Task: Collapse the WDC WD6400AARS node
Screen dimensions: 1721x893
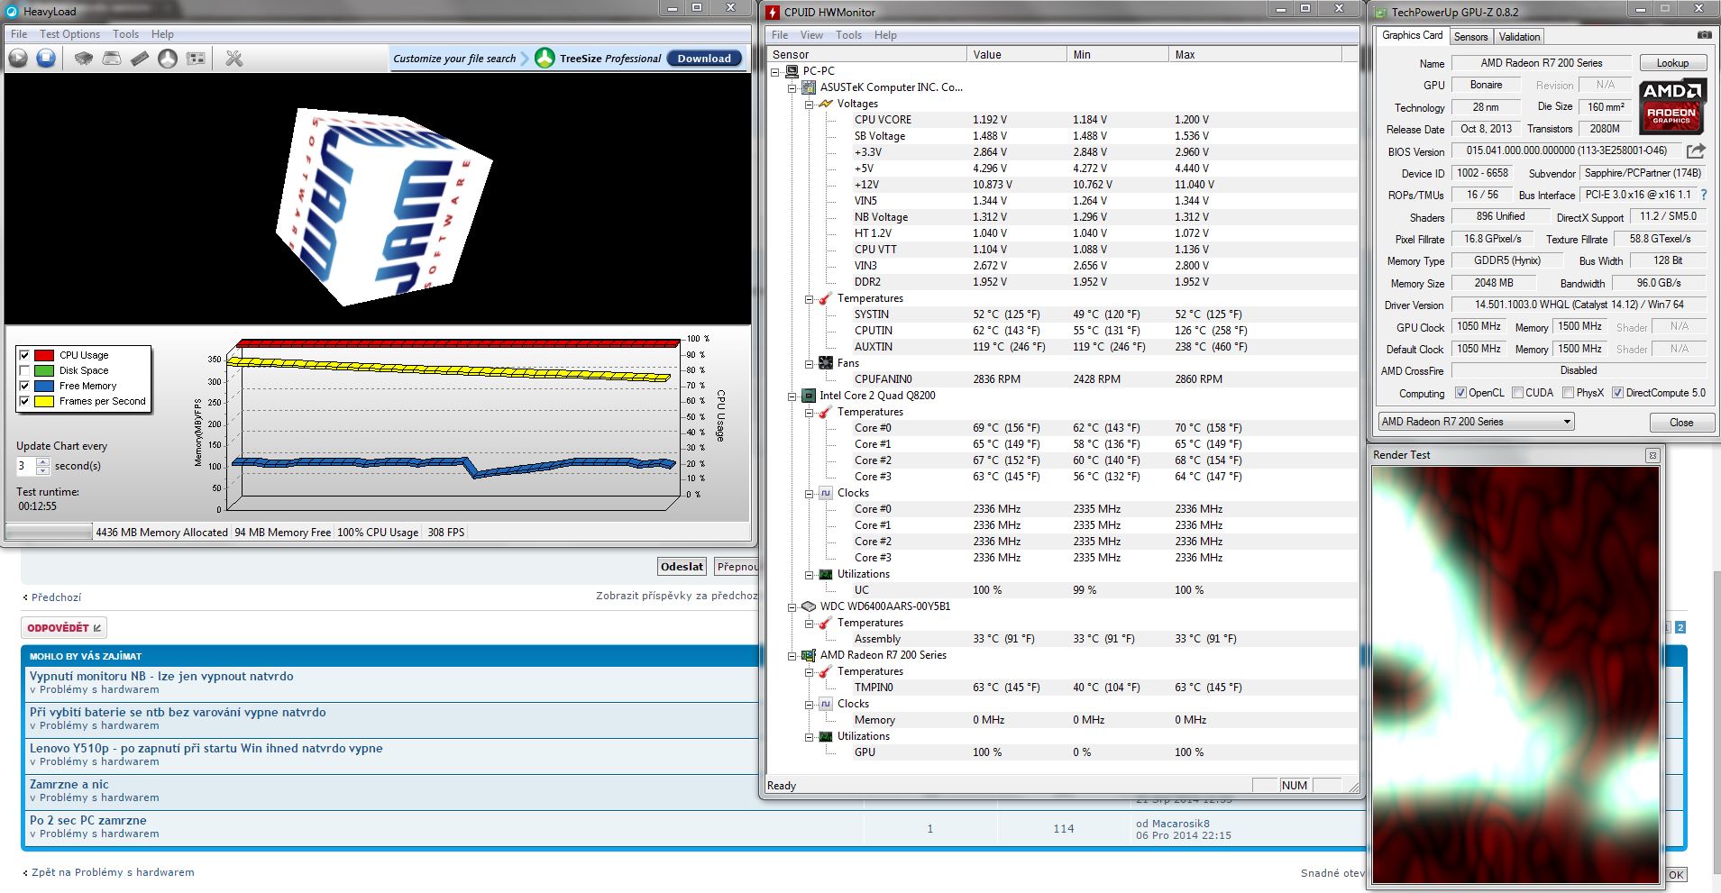Action: tap(792, 607)
